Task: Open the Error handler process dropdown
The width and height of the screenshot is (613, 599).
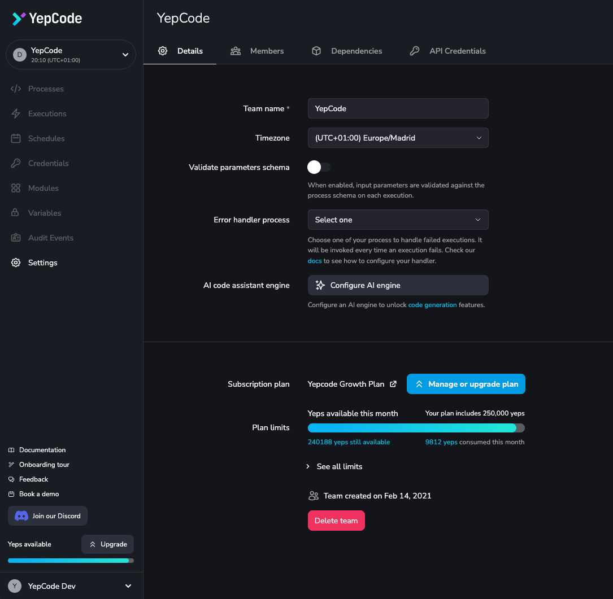Action: point(398,220)
